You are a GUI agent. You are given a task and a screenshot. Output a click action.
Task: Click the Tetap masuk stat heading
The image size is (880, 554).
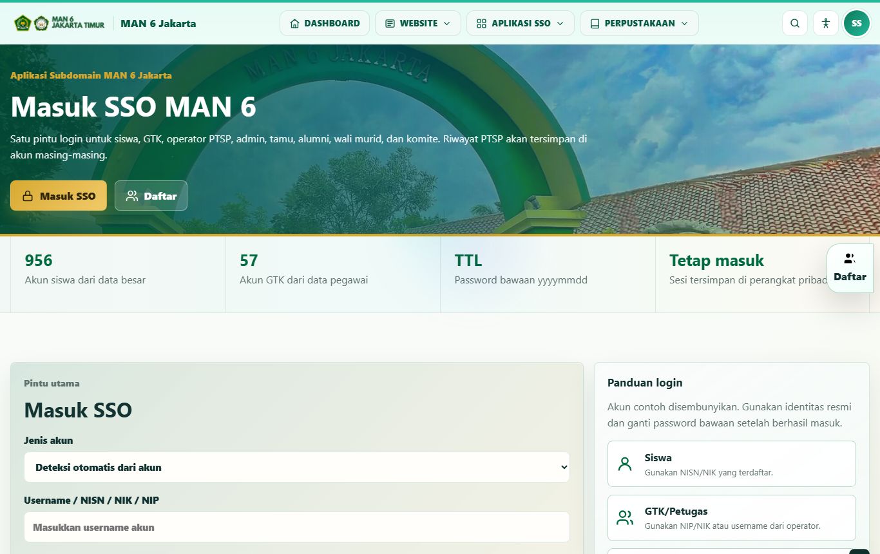(716, 260)
